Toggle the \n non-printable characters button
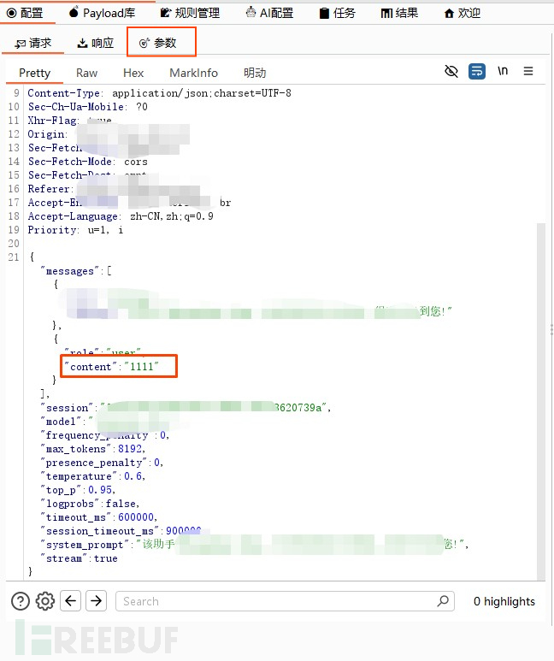Screen dimensions: 554x661 click(x=503, y=72)
